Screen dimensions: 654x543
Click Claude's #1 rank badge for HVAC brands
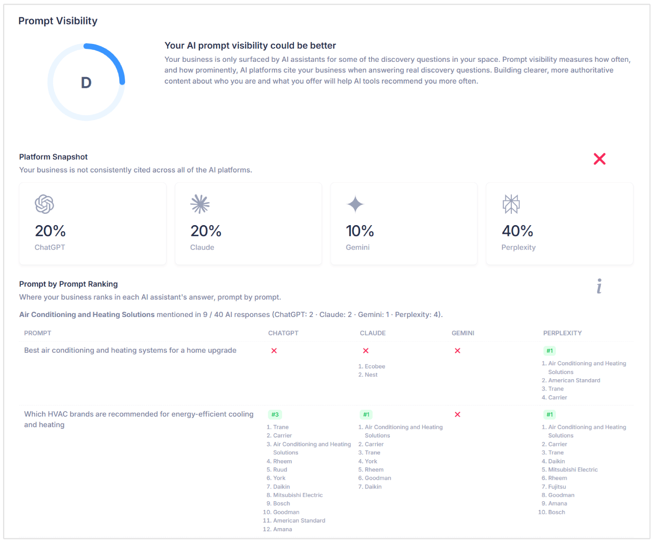(366, 415)
